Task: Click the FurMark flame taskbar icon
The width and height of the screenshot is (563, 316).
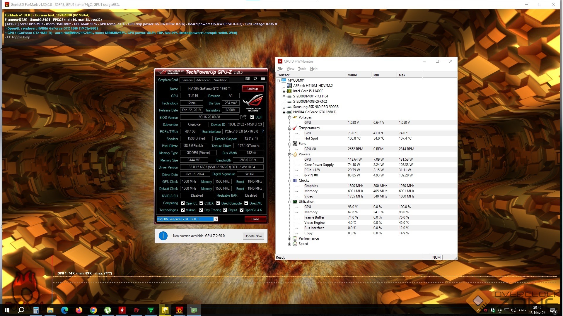Action: point(180,310)
